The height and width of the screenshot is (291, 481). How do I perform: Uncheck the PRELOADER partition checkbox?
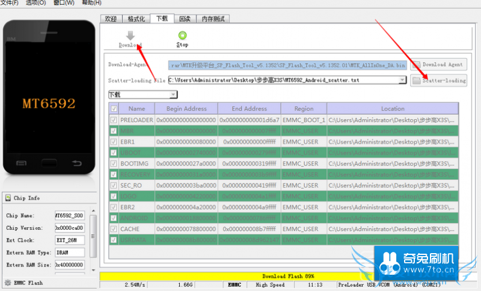(114, 120)
